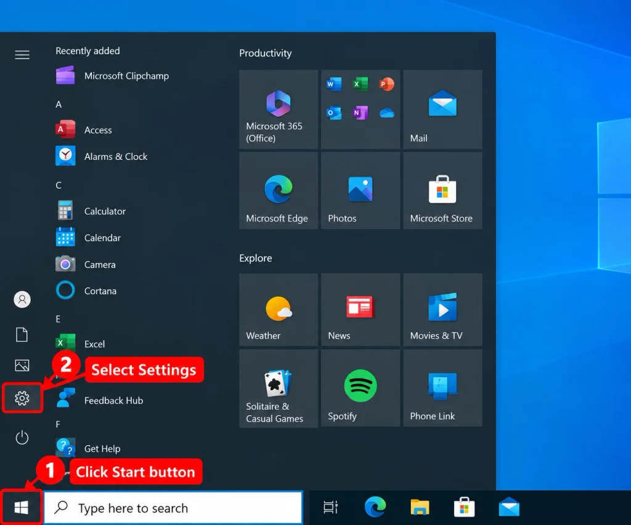Click the Windows Start button
631x525 pixels.
tap(22, 508)
